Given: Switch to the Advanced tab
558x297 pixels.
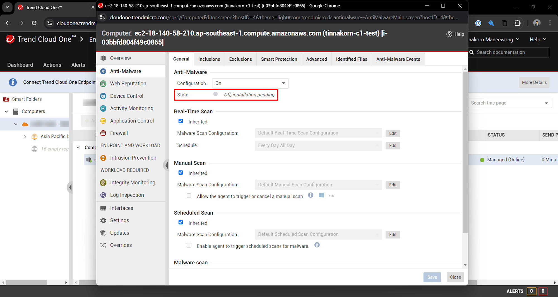Looking at the screenshot, I should 316,59.
